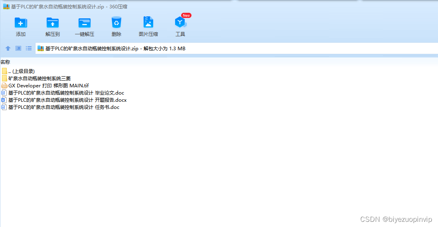Viewport: 438px width, 227px height.
Task: Click the Word icon of 开题报告.docx
Action: pos(4,100)
